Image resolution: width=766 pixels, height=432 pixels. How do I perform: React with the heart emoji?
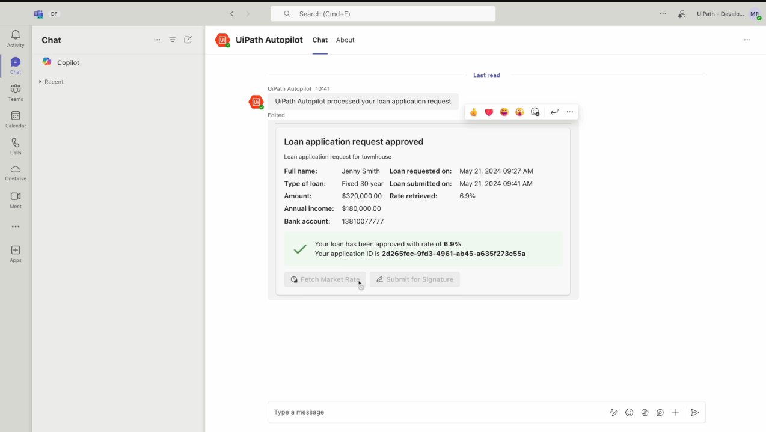click(489, 112)
